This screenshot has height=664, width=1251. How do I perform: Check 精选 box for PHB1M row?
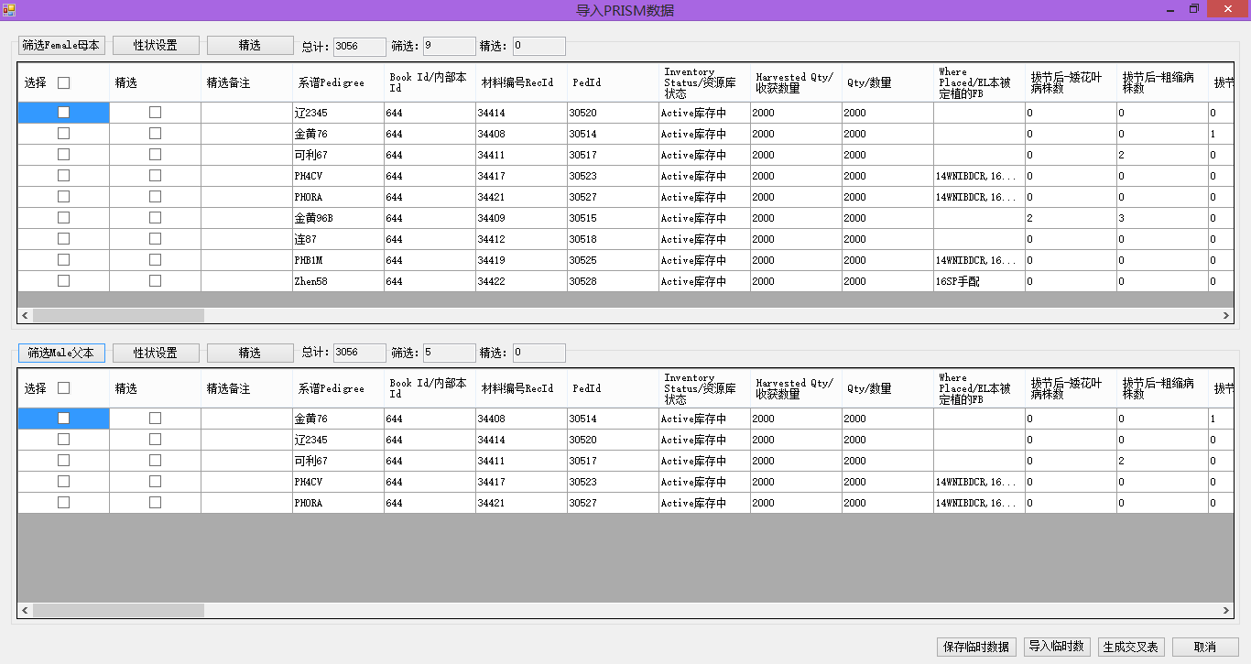tap(155, 260)
